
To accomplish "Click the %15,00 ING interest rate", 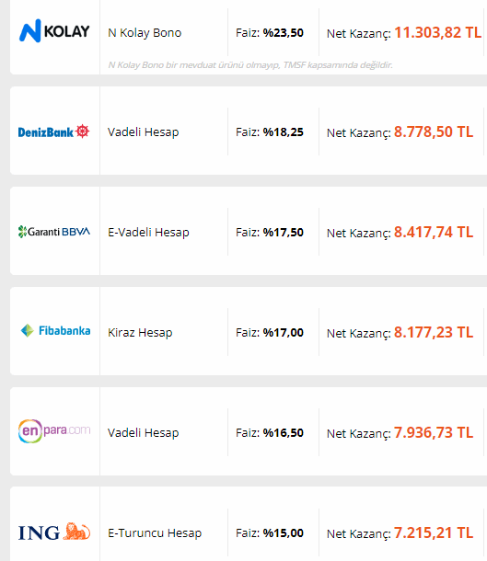I will (x=284, y=533).
